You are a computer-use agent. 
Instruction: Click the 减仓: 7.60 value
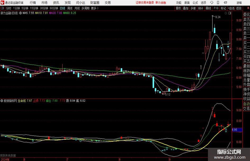click(52, 101)
